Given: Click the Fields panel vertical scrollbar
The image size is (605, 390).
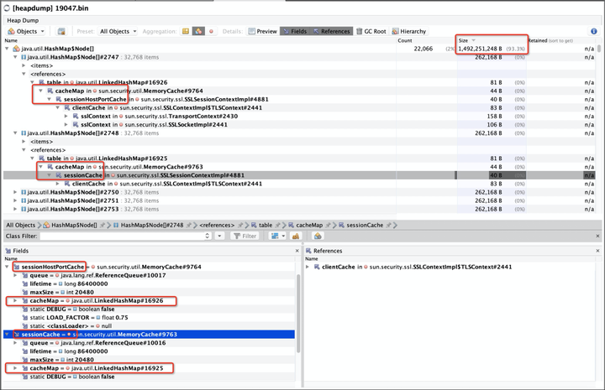Looking at the screenshot, I should tap(297, 314).
